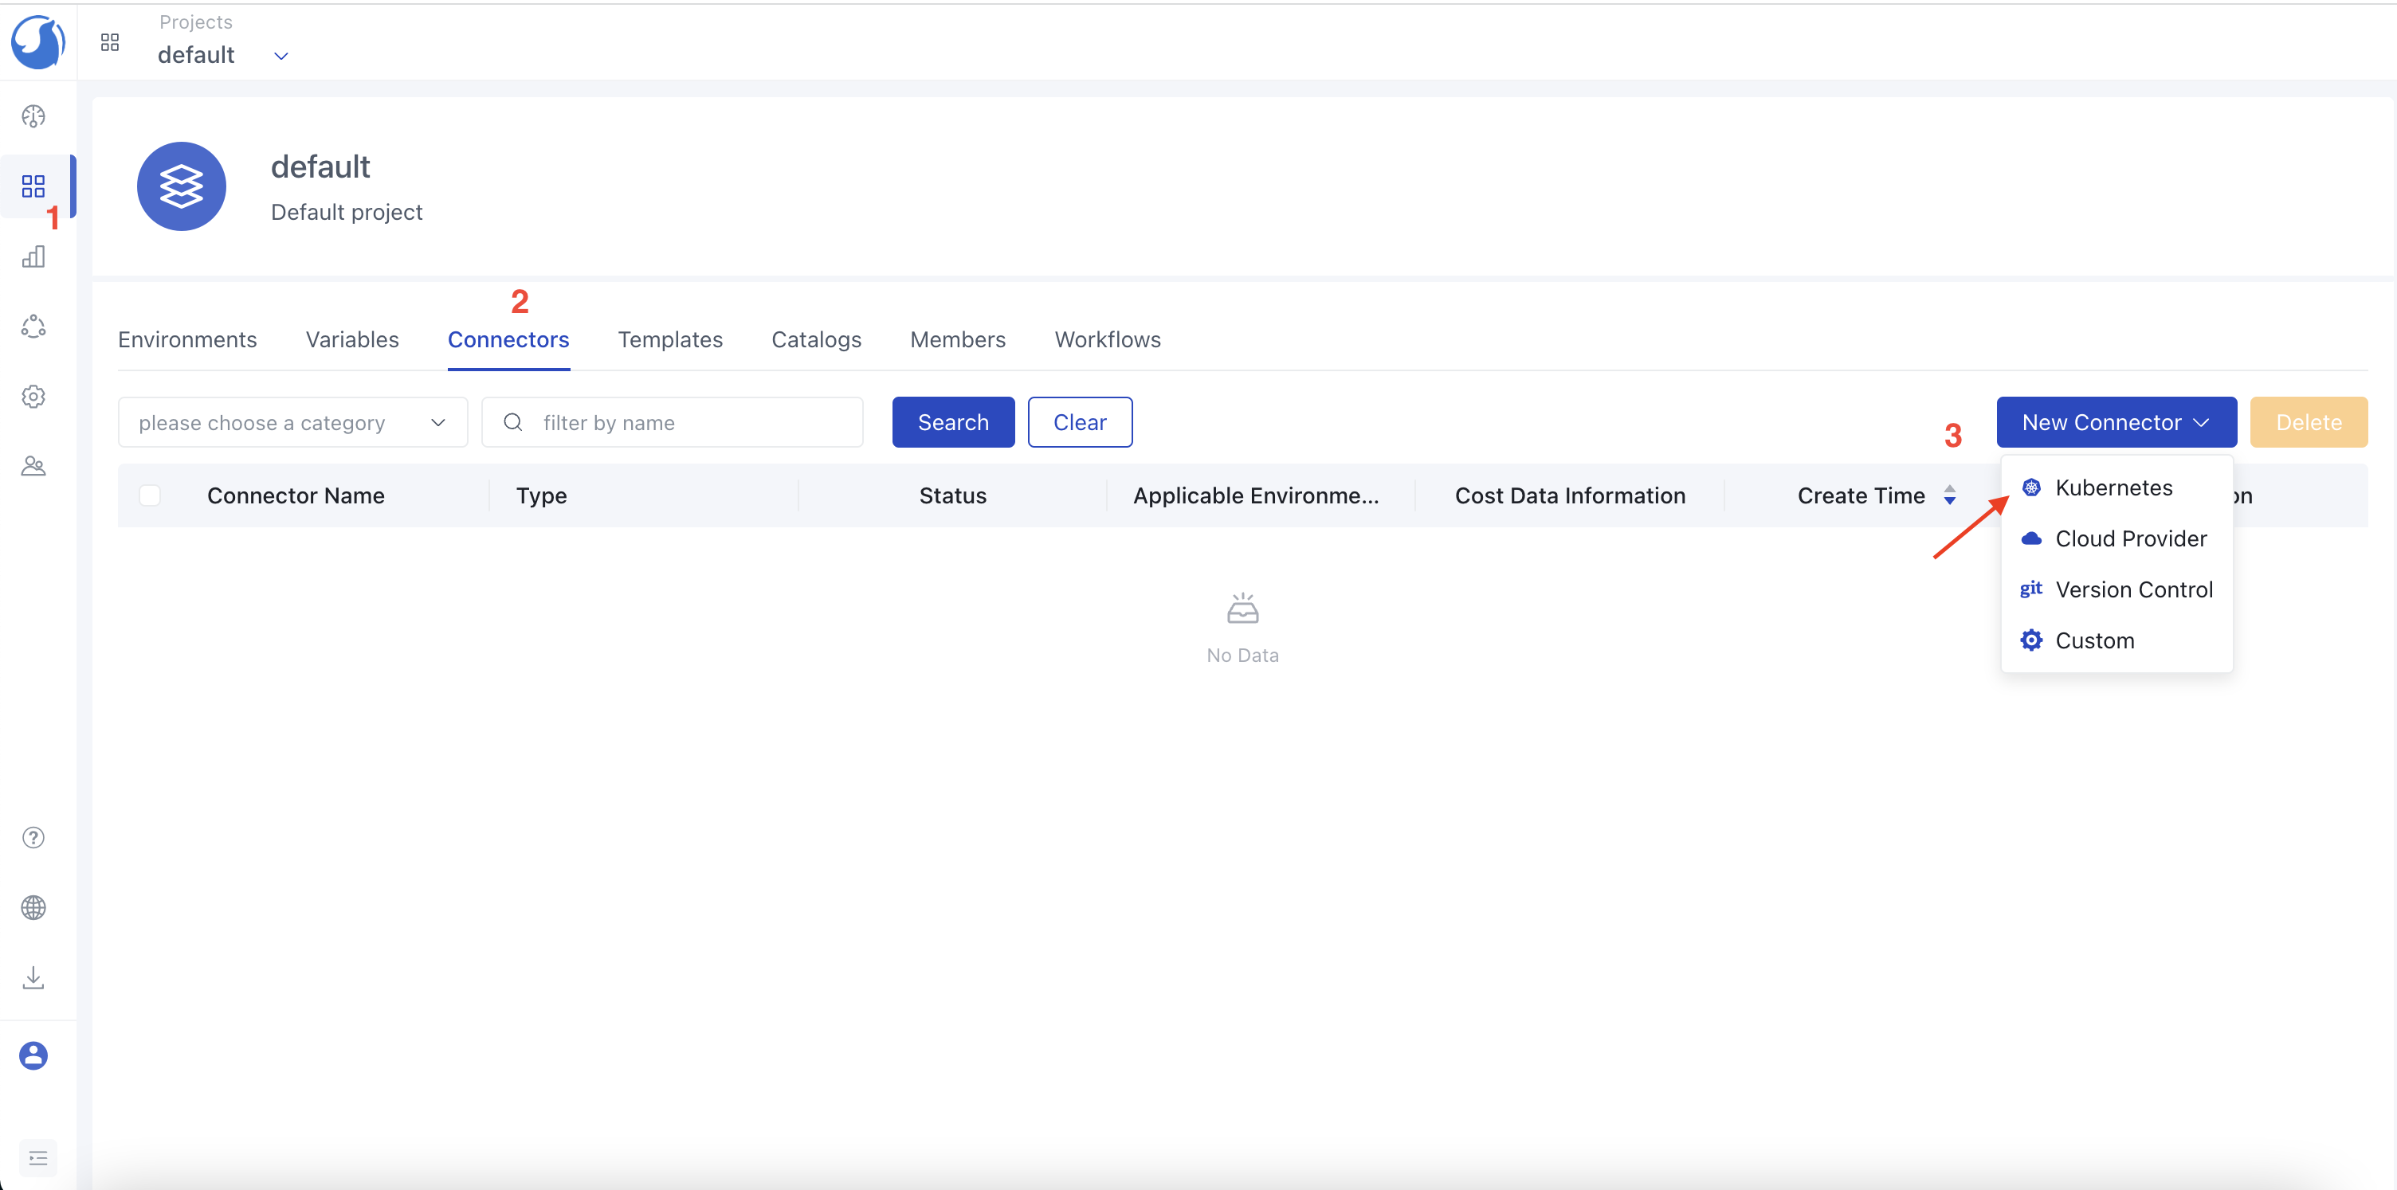2397x1190 pixels.
Task: Click the Search button
Action: (953, 422)
